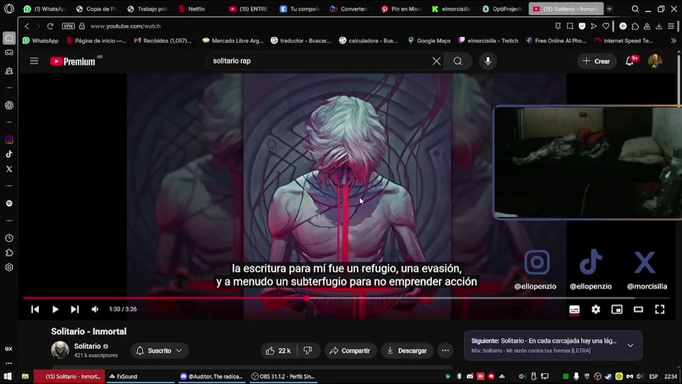Like the video with 22 k likes
Screen dimensions: 682x384
click(278, 350)
